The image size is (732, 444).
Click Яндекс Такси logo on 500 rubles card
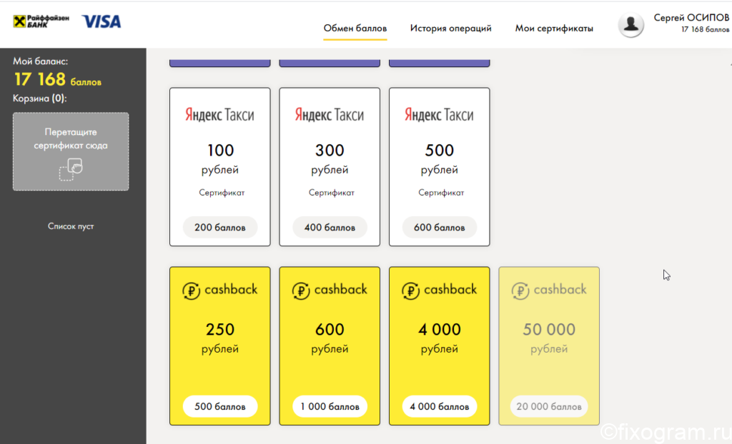[x=440, y=115]
